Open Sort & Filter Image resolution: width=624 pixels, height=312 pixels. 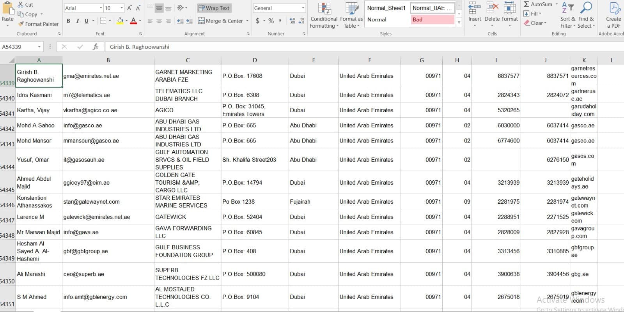(568, 16)
